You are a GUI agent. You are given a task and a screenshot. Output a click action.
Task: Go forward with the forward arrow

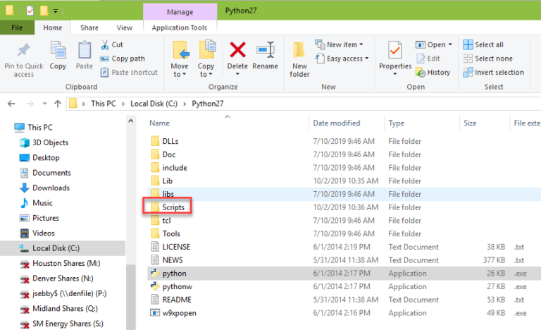point(30,104)
